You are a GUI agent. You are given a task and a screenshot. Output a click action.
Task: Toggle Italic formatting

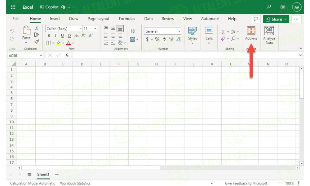(x=55, y=36)
